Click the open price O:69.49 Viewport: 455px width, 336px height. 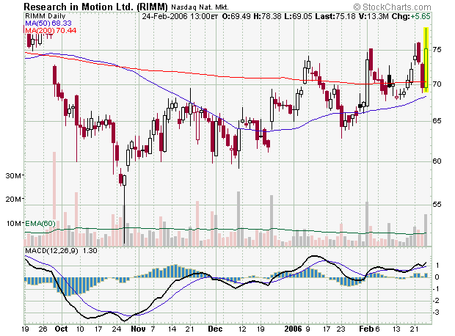click(236, 16)
